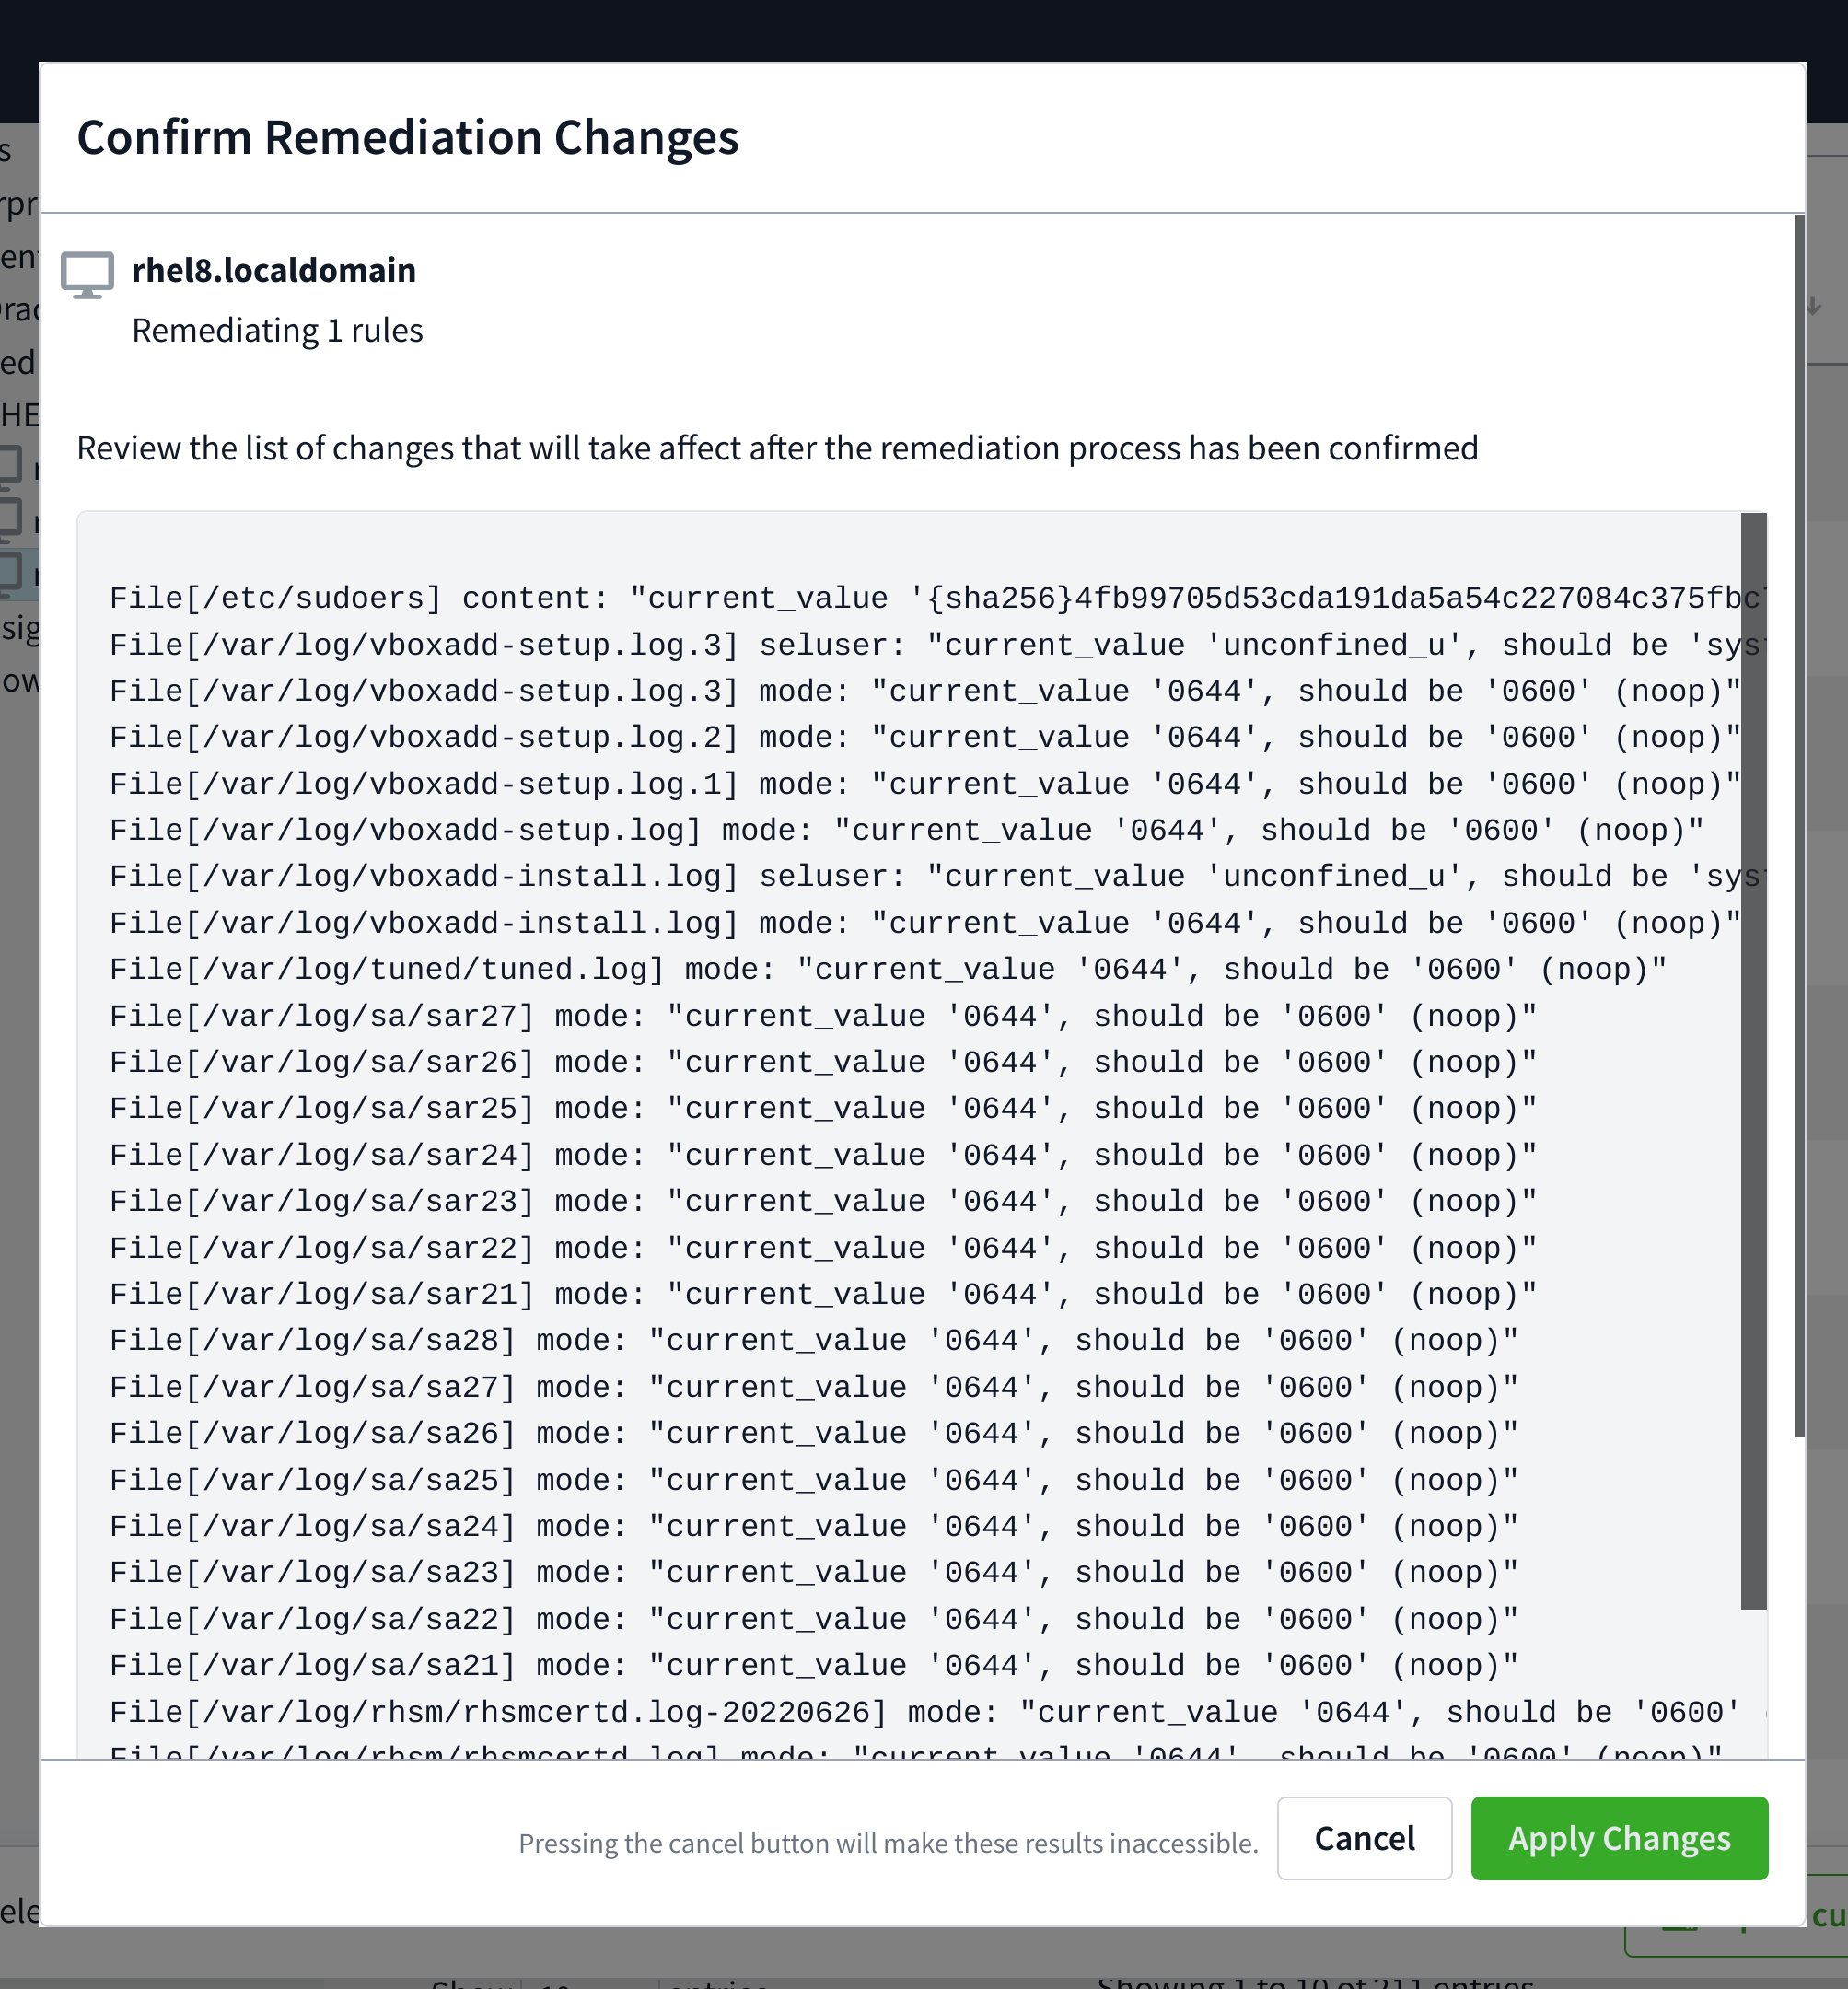Click the /var/log/sa/sa21 mode line
Viewport: 1848px width, 1989px height.
coord(813,1665)
